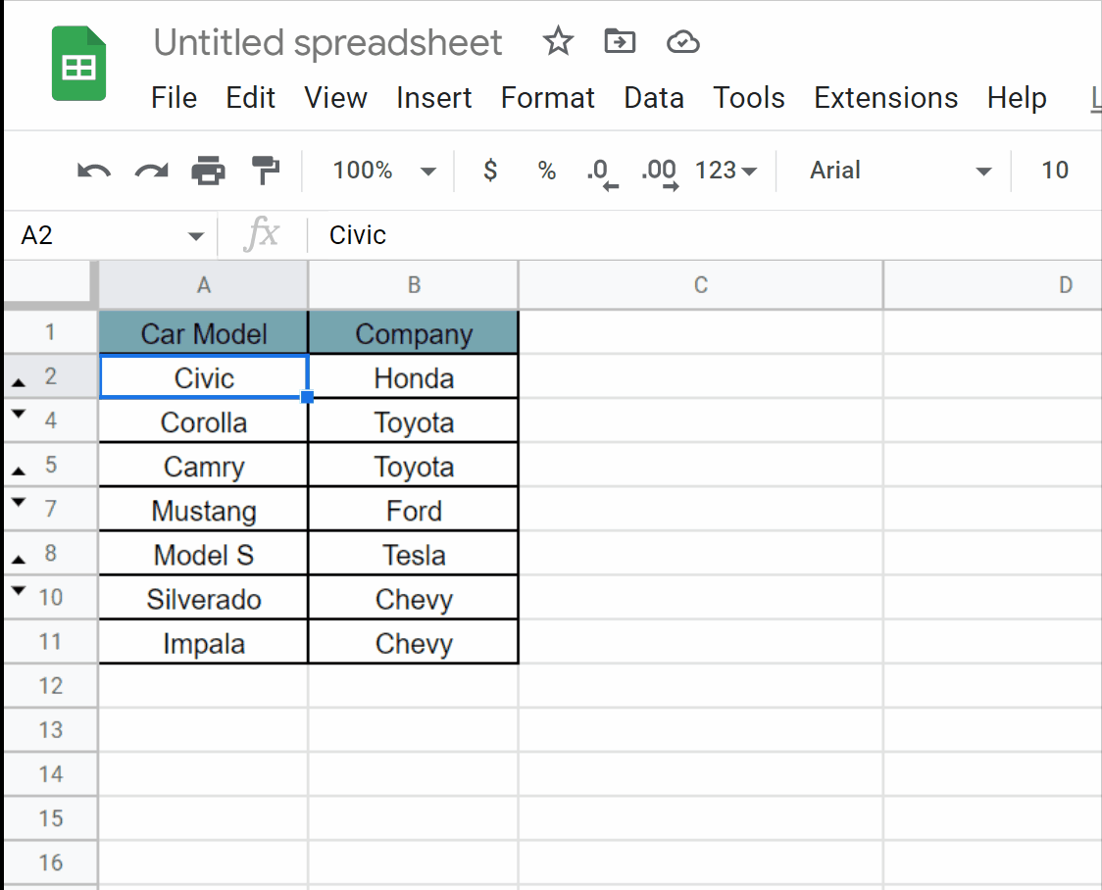Check document save status in Drive

(x=682, y=42)
